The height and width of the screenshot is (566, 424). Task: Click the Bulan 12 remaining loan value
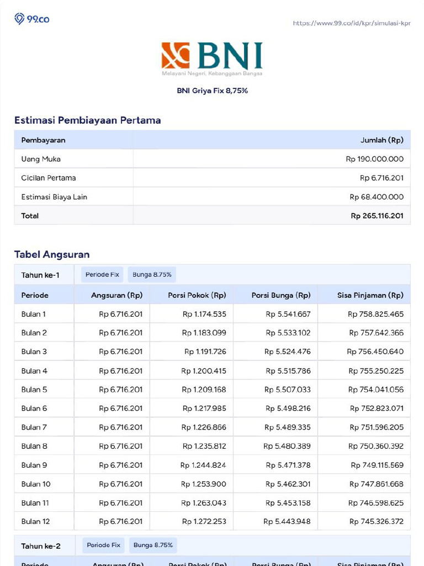coord(375,521)
